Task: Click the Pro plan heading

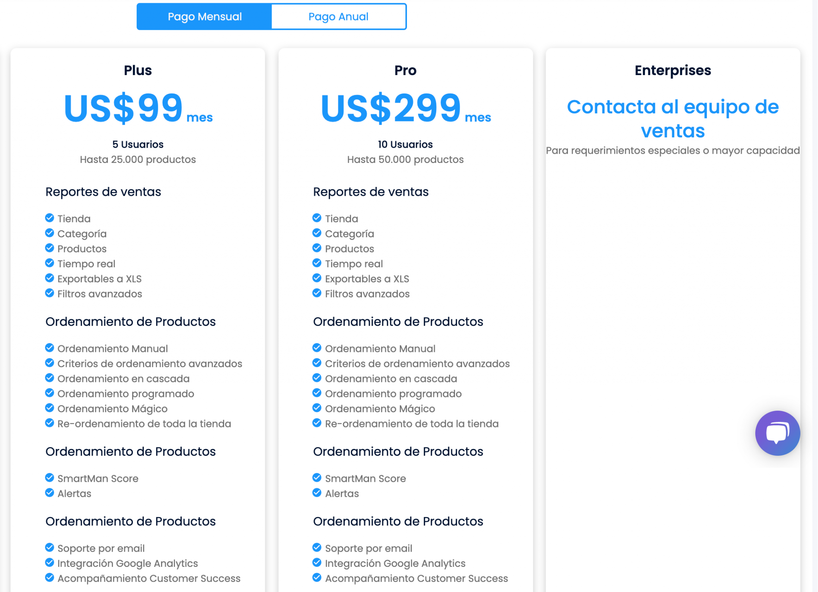Action: [x=405, y=70]
